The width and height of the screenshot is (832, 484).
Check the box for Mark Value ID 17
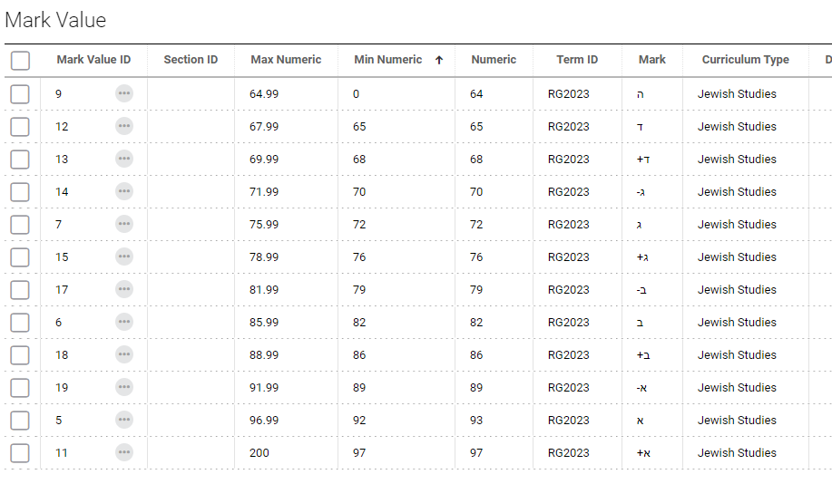20,290
